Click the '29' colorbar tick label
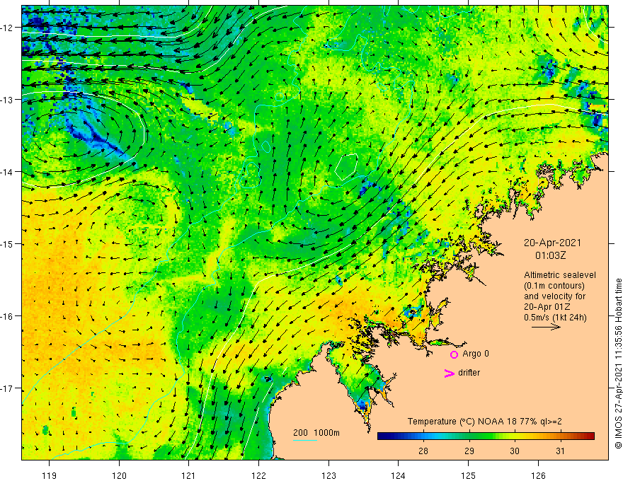This screenshot has width=623, height=481. tap(469, 451)
